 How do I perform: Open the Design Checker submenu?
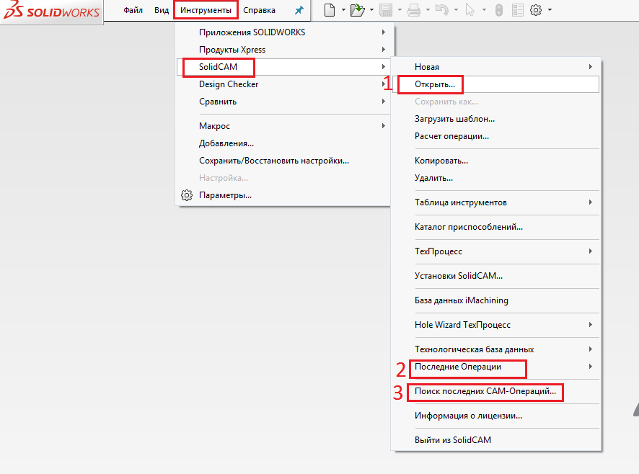tap(285, 84)
